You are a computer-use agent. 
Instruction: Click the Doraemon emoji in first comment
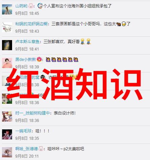[40, 6]
